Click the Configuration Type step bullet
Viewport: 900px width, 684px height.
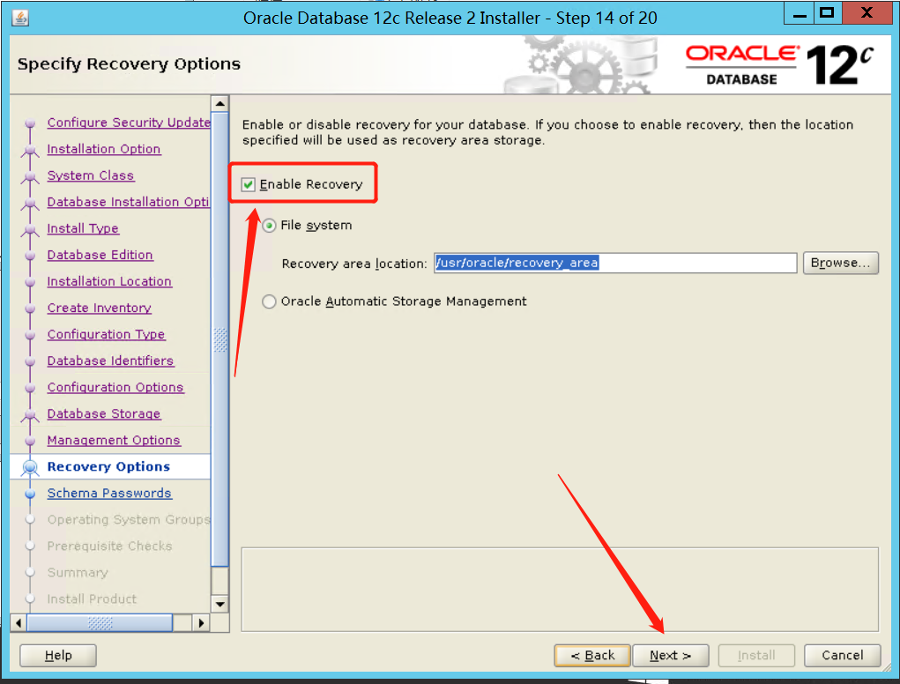(30, 335)
